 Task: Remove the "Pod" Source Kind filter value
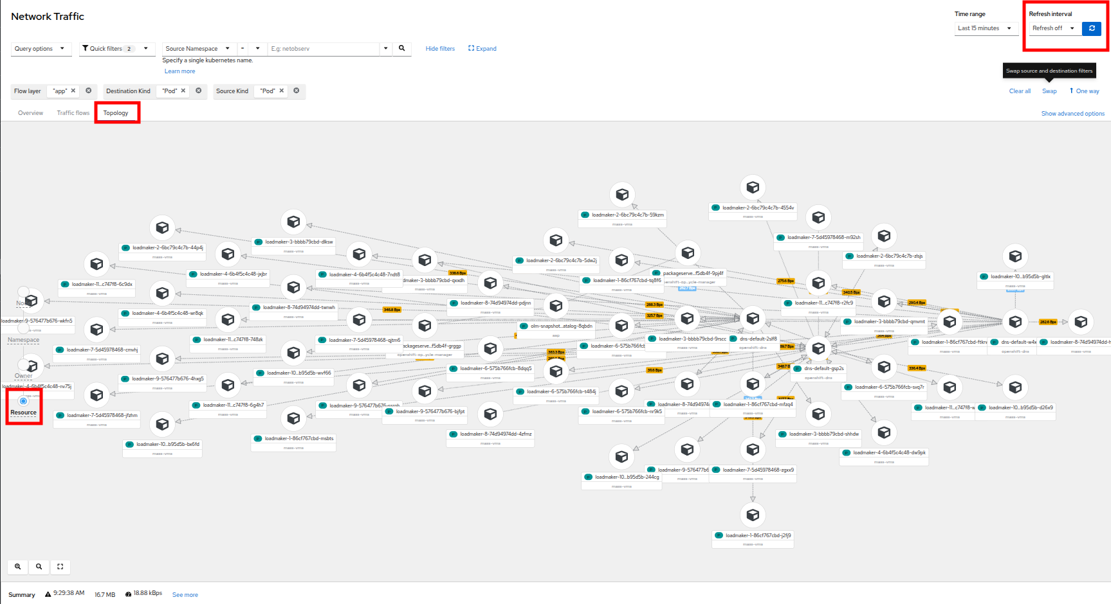[x=282, y=91]
